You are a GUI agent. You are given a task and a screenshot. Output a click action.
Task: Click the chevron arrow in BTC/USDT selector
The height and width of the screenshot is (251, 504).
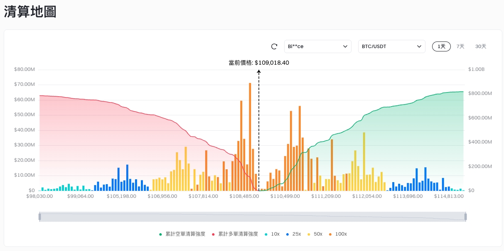tap(419, 46)
